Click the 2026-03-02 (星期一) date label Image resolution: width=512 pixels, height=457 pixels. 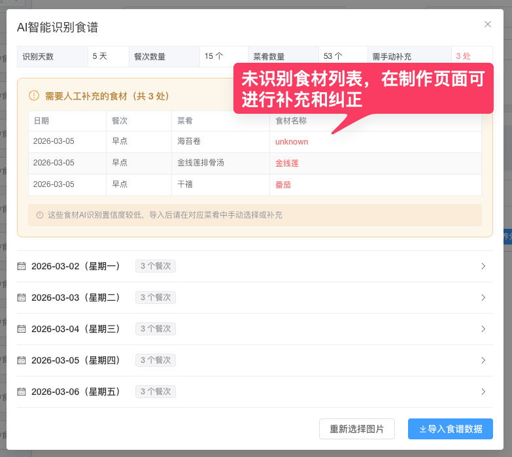(x=76, y=266)
